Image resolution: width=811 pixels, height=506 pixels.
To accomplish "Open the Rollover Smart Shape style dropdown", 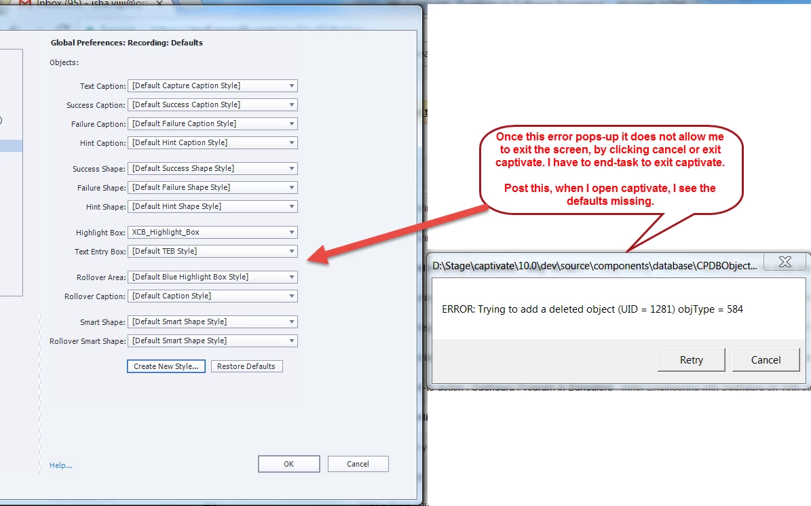I will 212,341.
